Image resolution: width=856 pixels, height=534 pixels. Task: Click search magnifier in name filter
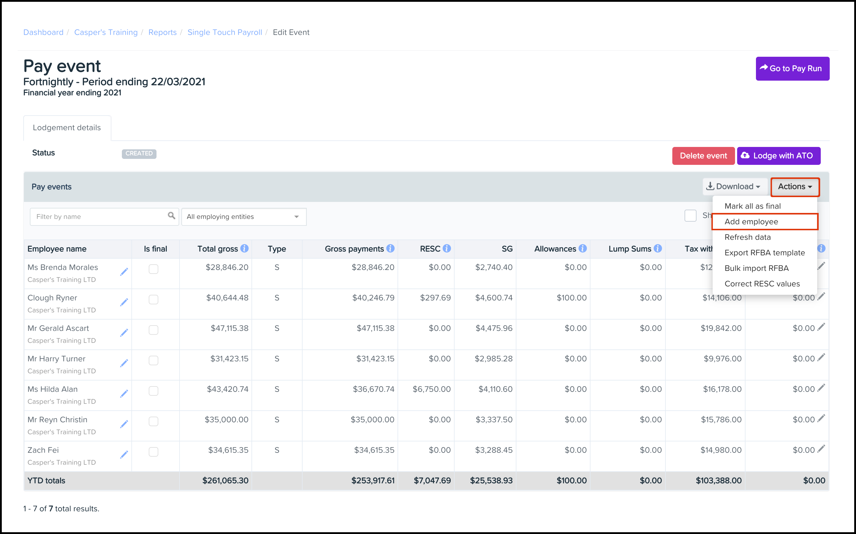171,216
